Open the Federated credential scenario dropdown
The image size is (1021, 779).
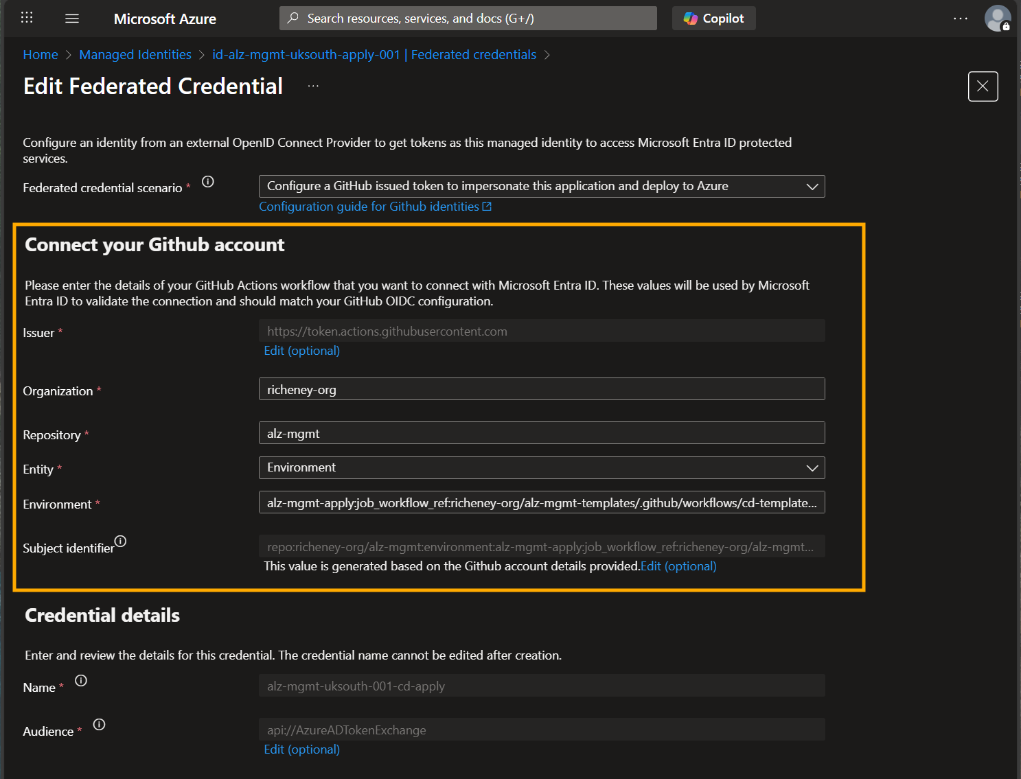[812, 186]
